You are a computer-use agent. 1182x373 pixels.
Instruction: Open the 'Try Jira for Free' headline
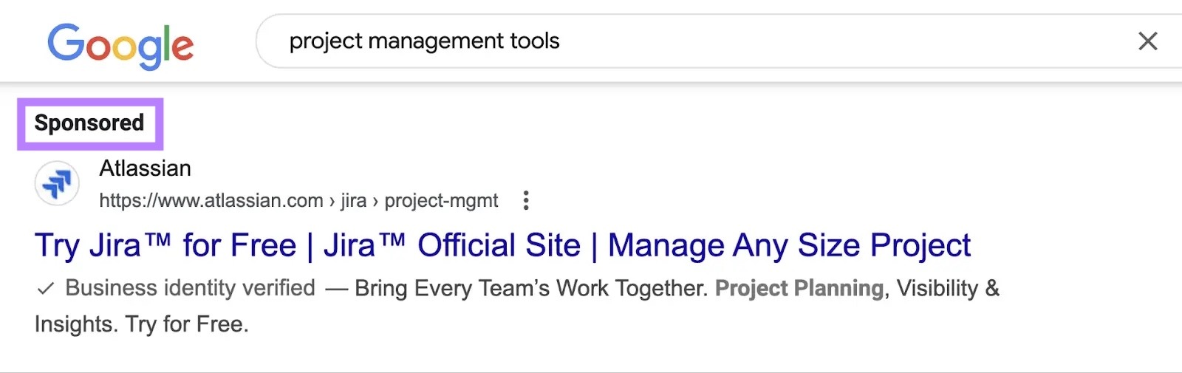tap(165, 245)
